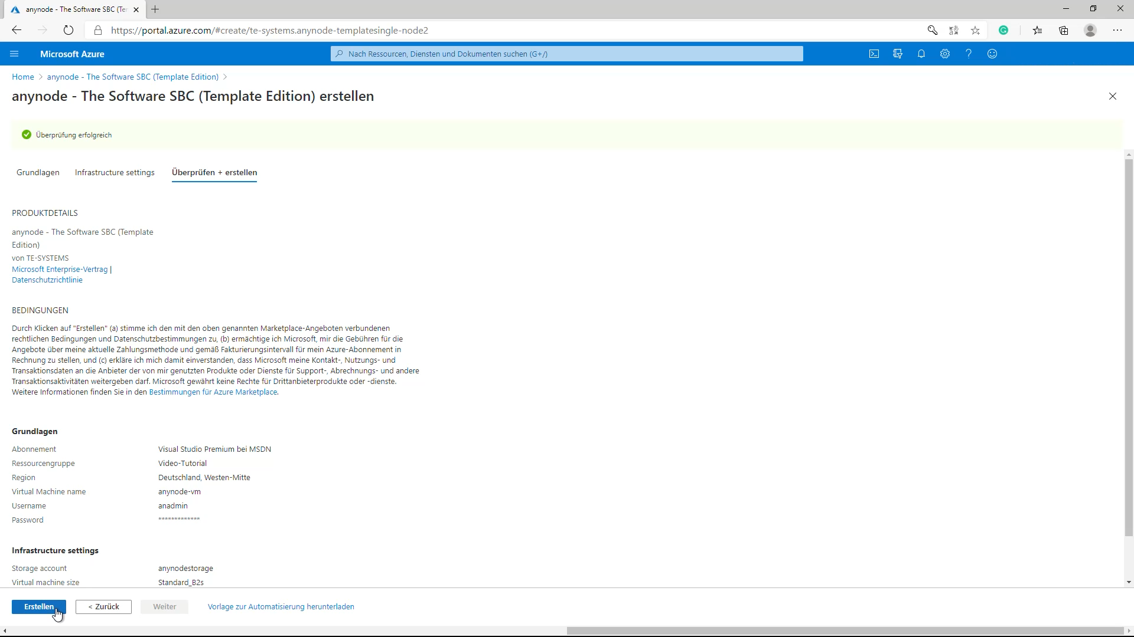Open the saved passwords key icon
The height and width of the screenshot is (637, 1134).
point(933,30)
